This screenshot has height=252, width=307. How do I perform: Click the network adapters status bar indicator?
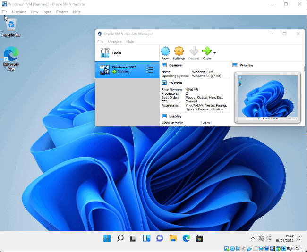tap(244, 249)
